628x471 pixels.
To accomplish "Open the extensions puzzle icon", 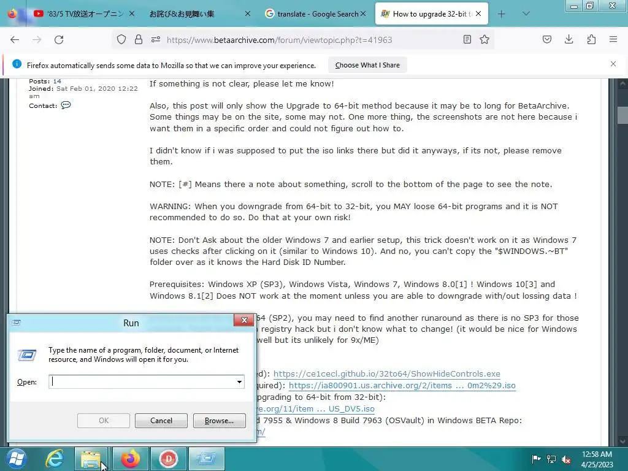I will [x=591, y=40].
